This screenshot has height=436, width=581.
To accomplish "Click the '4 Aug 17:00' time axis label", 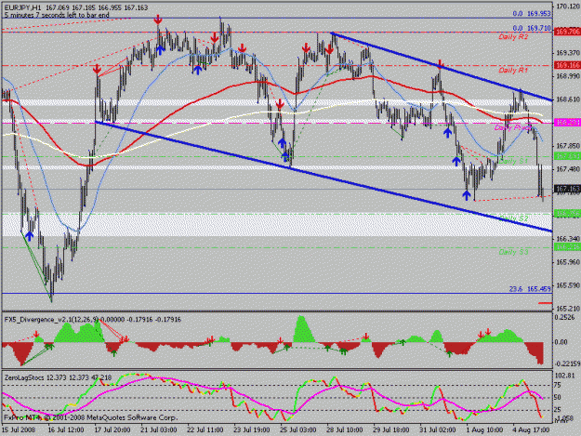I will click(x=531, y=430).
